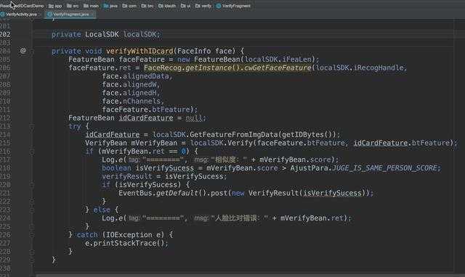The height and width of the screenshot is (277, 465).
Task: Select the com package breadcrumb
Action: coord(129,6)
